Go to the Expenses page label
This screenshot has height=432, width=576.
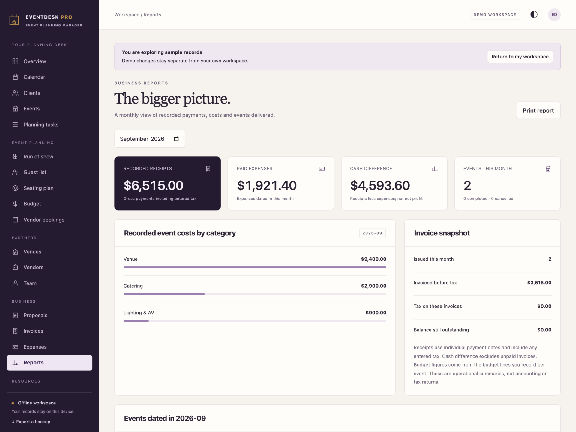(35, 347)
